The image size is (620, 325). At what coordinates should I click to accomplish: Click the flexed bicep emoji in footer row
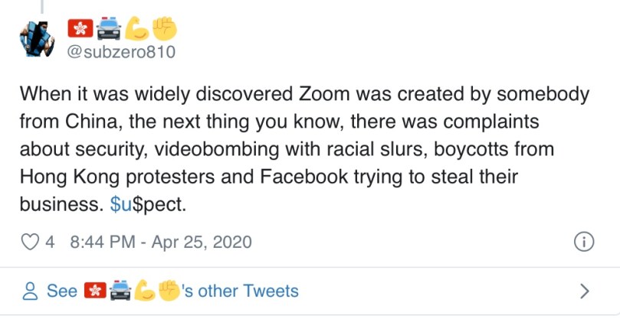[145, 291]
